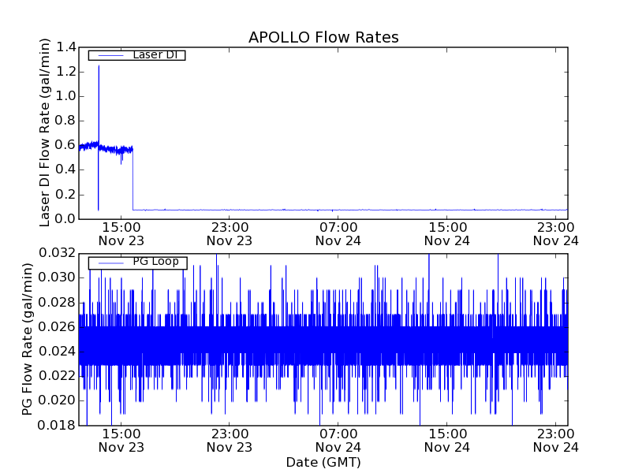This screenshot has height=473, width=631.
Task: Click the PG Flow Rate y-axis label
Action: (x=28, y=339)
